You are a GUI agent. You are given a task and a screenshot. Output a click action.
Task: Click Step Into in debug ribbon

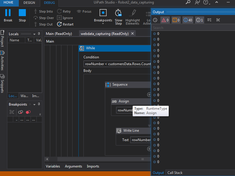[x=43, y=11]
